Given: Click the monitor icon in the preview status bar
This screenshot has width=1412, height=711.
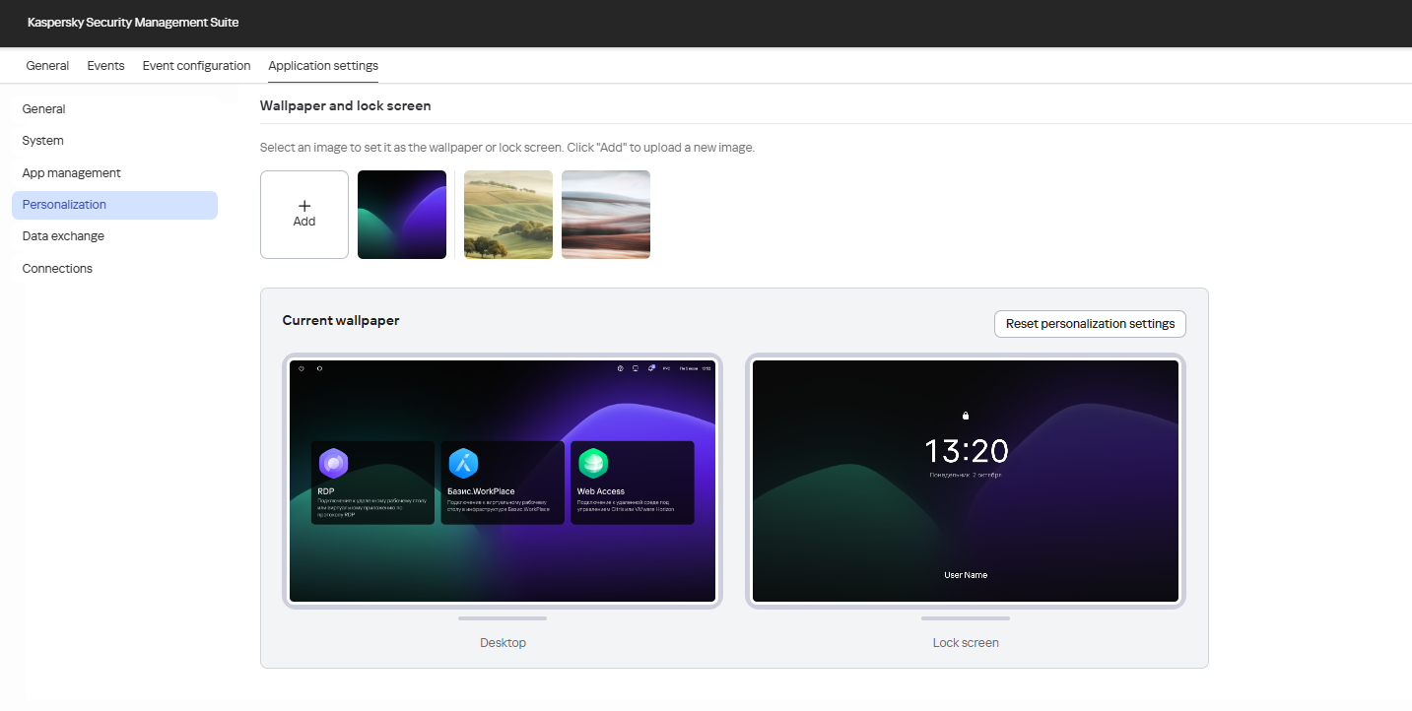Looking at the screenshot, I should (x=636, y=368).
